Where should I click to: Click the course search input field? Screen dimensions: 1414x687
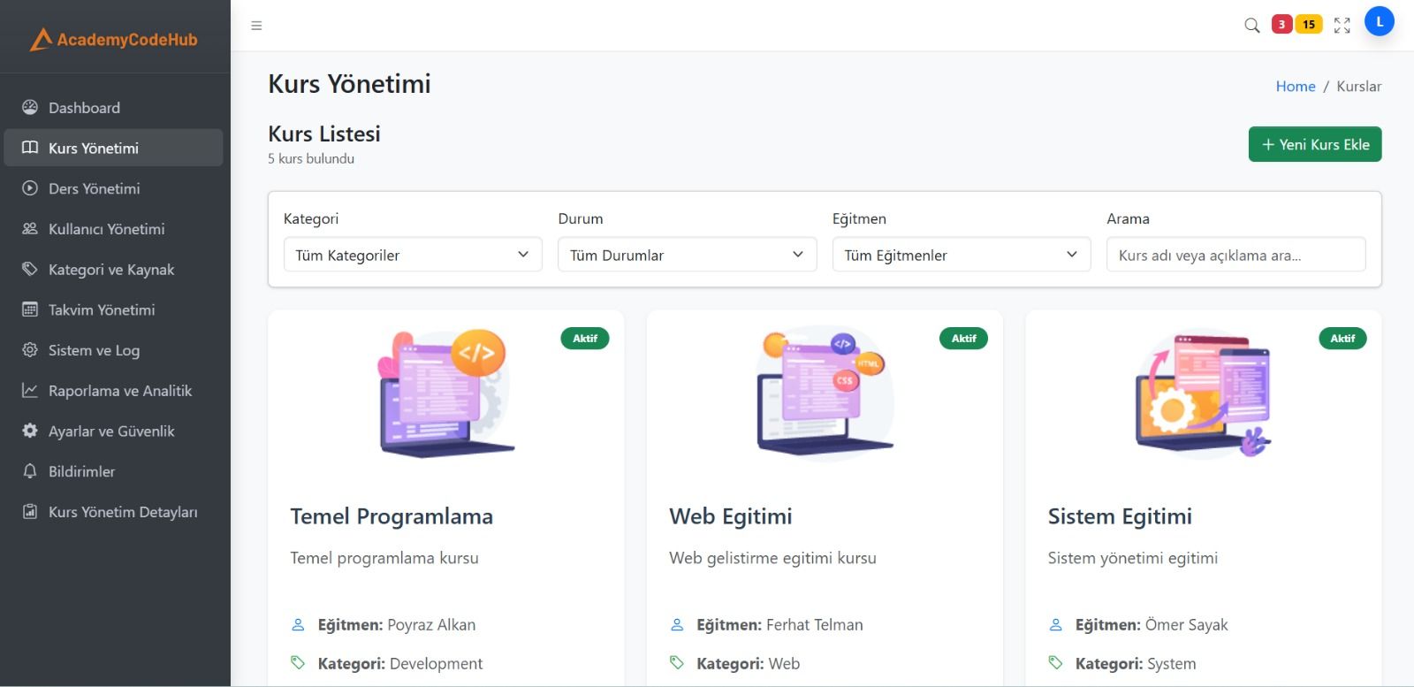(x=1235, y=255)
